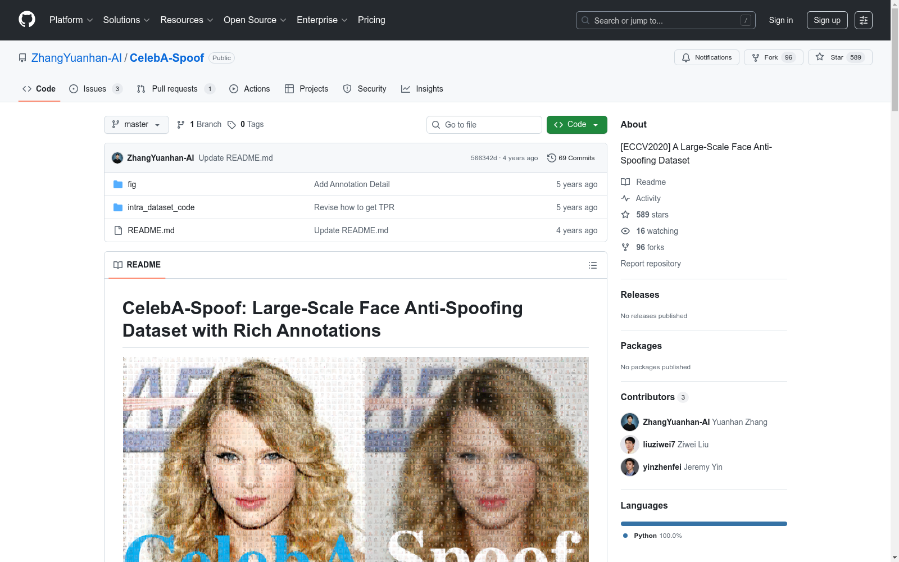Open the Security tab

pyautogui.click(x=365, y=89)
